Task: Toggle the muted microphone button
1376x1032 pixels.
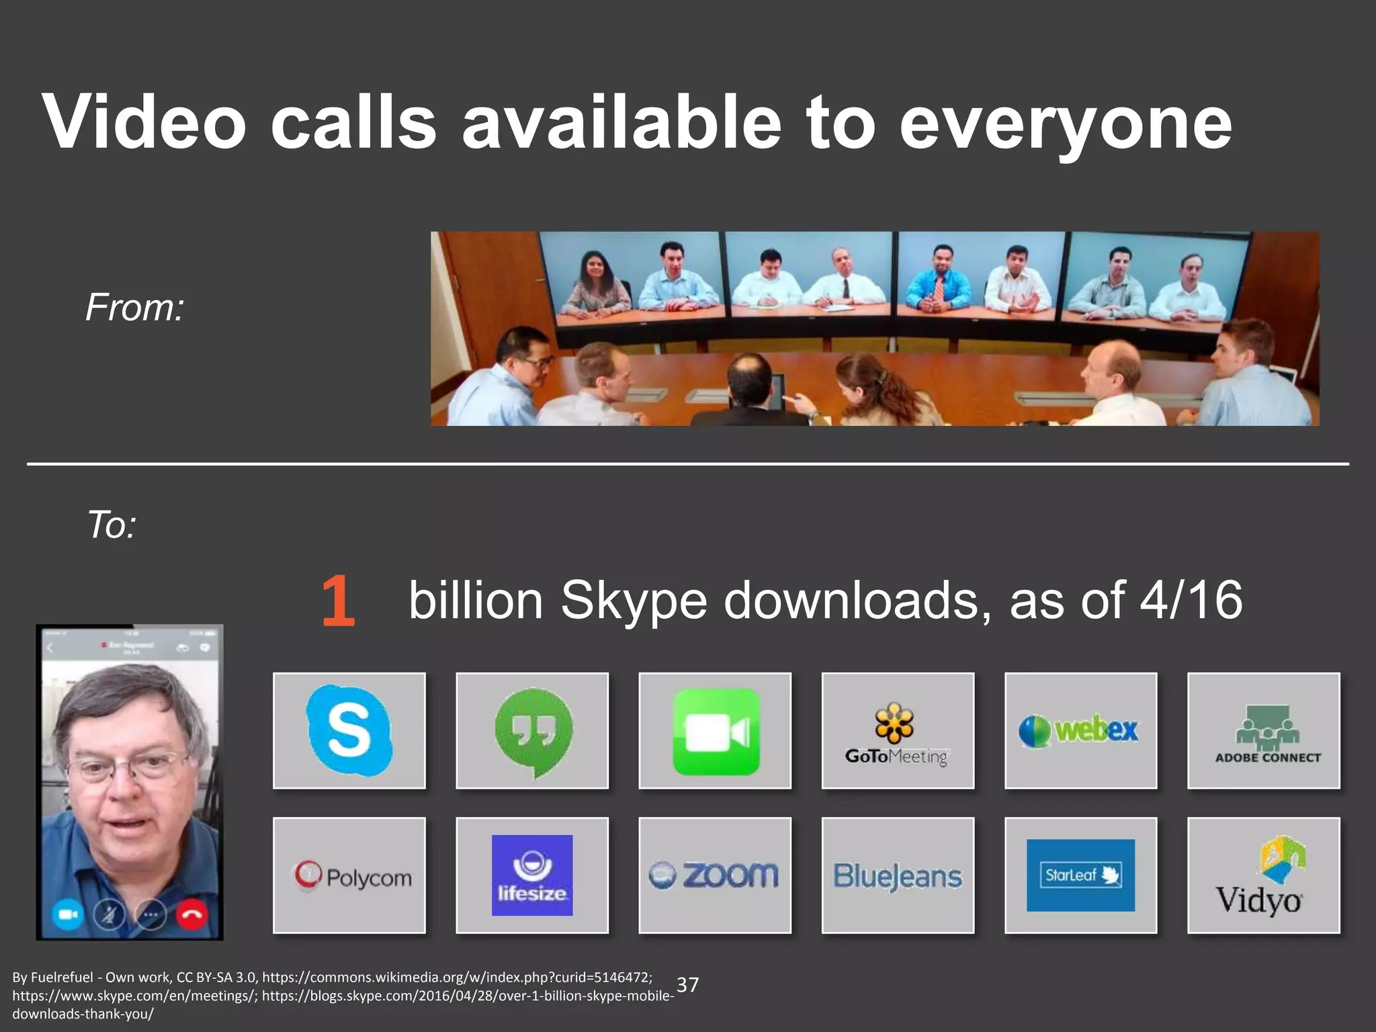Action: 109,915
